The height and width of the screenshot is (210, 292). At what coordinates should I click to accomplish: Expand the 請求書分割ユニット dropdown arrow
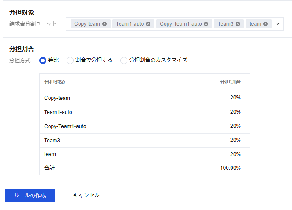278,24
